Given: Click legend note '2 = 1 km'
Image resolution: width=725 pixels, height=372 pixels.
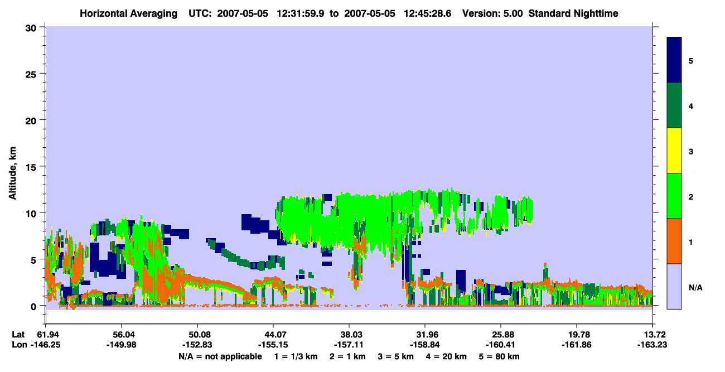Looking at the screenshot, I should coord(347,356).
